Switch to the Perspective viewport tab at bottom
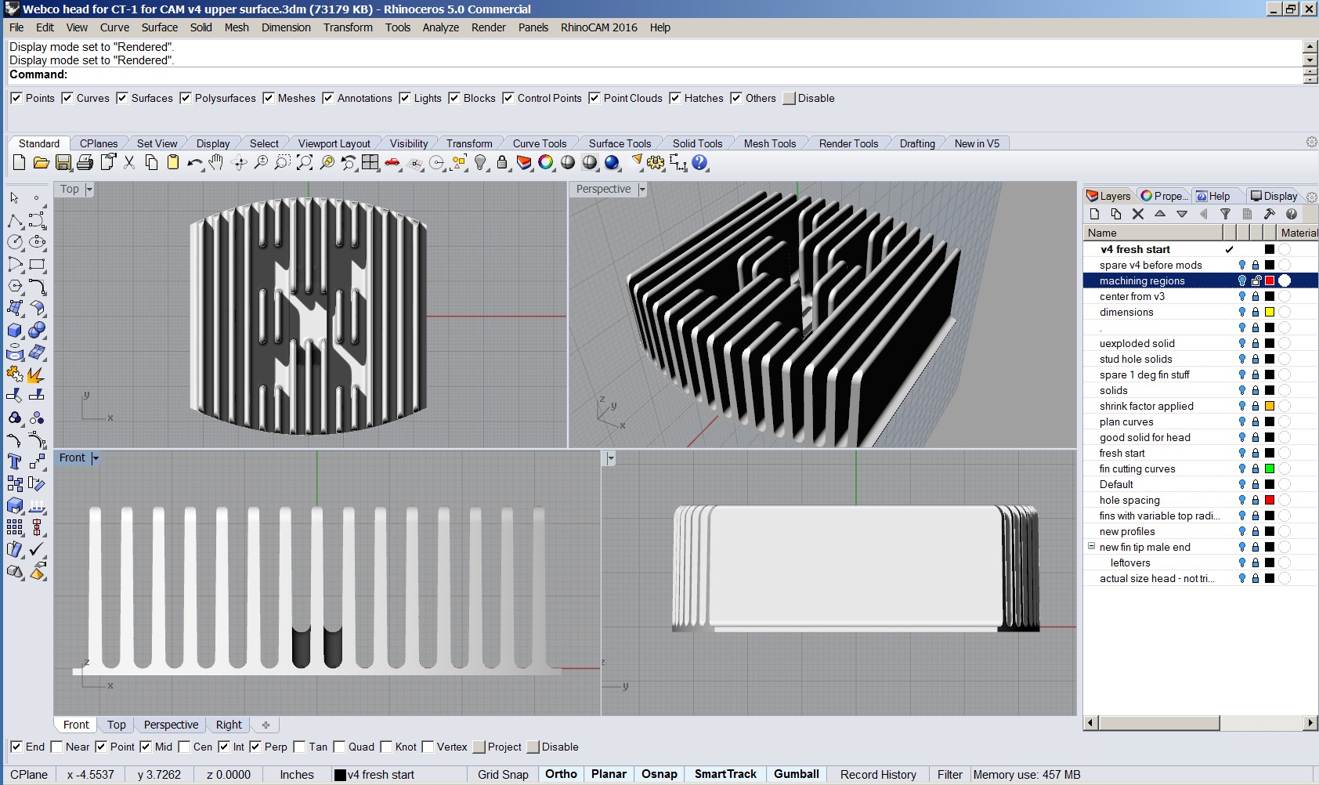Screen dimensions: 1319x785 (x=171, y=725)
